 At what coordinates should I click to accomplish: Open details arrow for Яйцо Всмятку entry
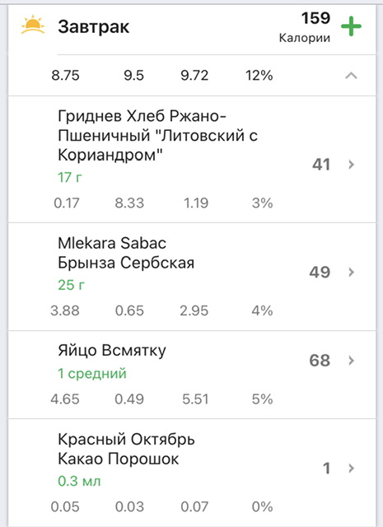tap(352, 361)
